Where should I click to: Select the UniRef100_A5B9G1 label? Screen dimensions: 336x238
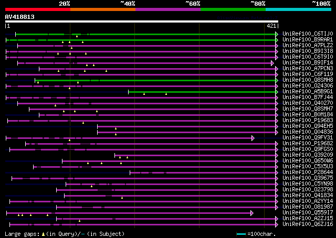[x=308, y=92]
